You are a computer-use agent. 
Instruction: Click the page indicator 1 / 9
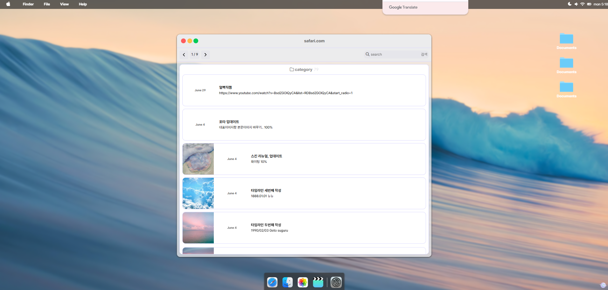[x=195, y=54]
